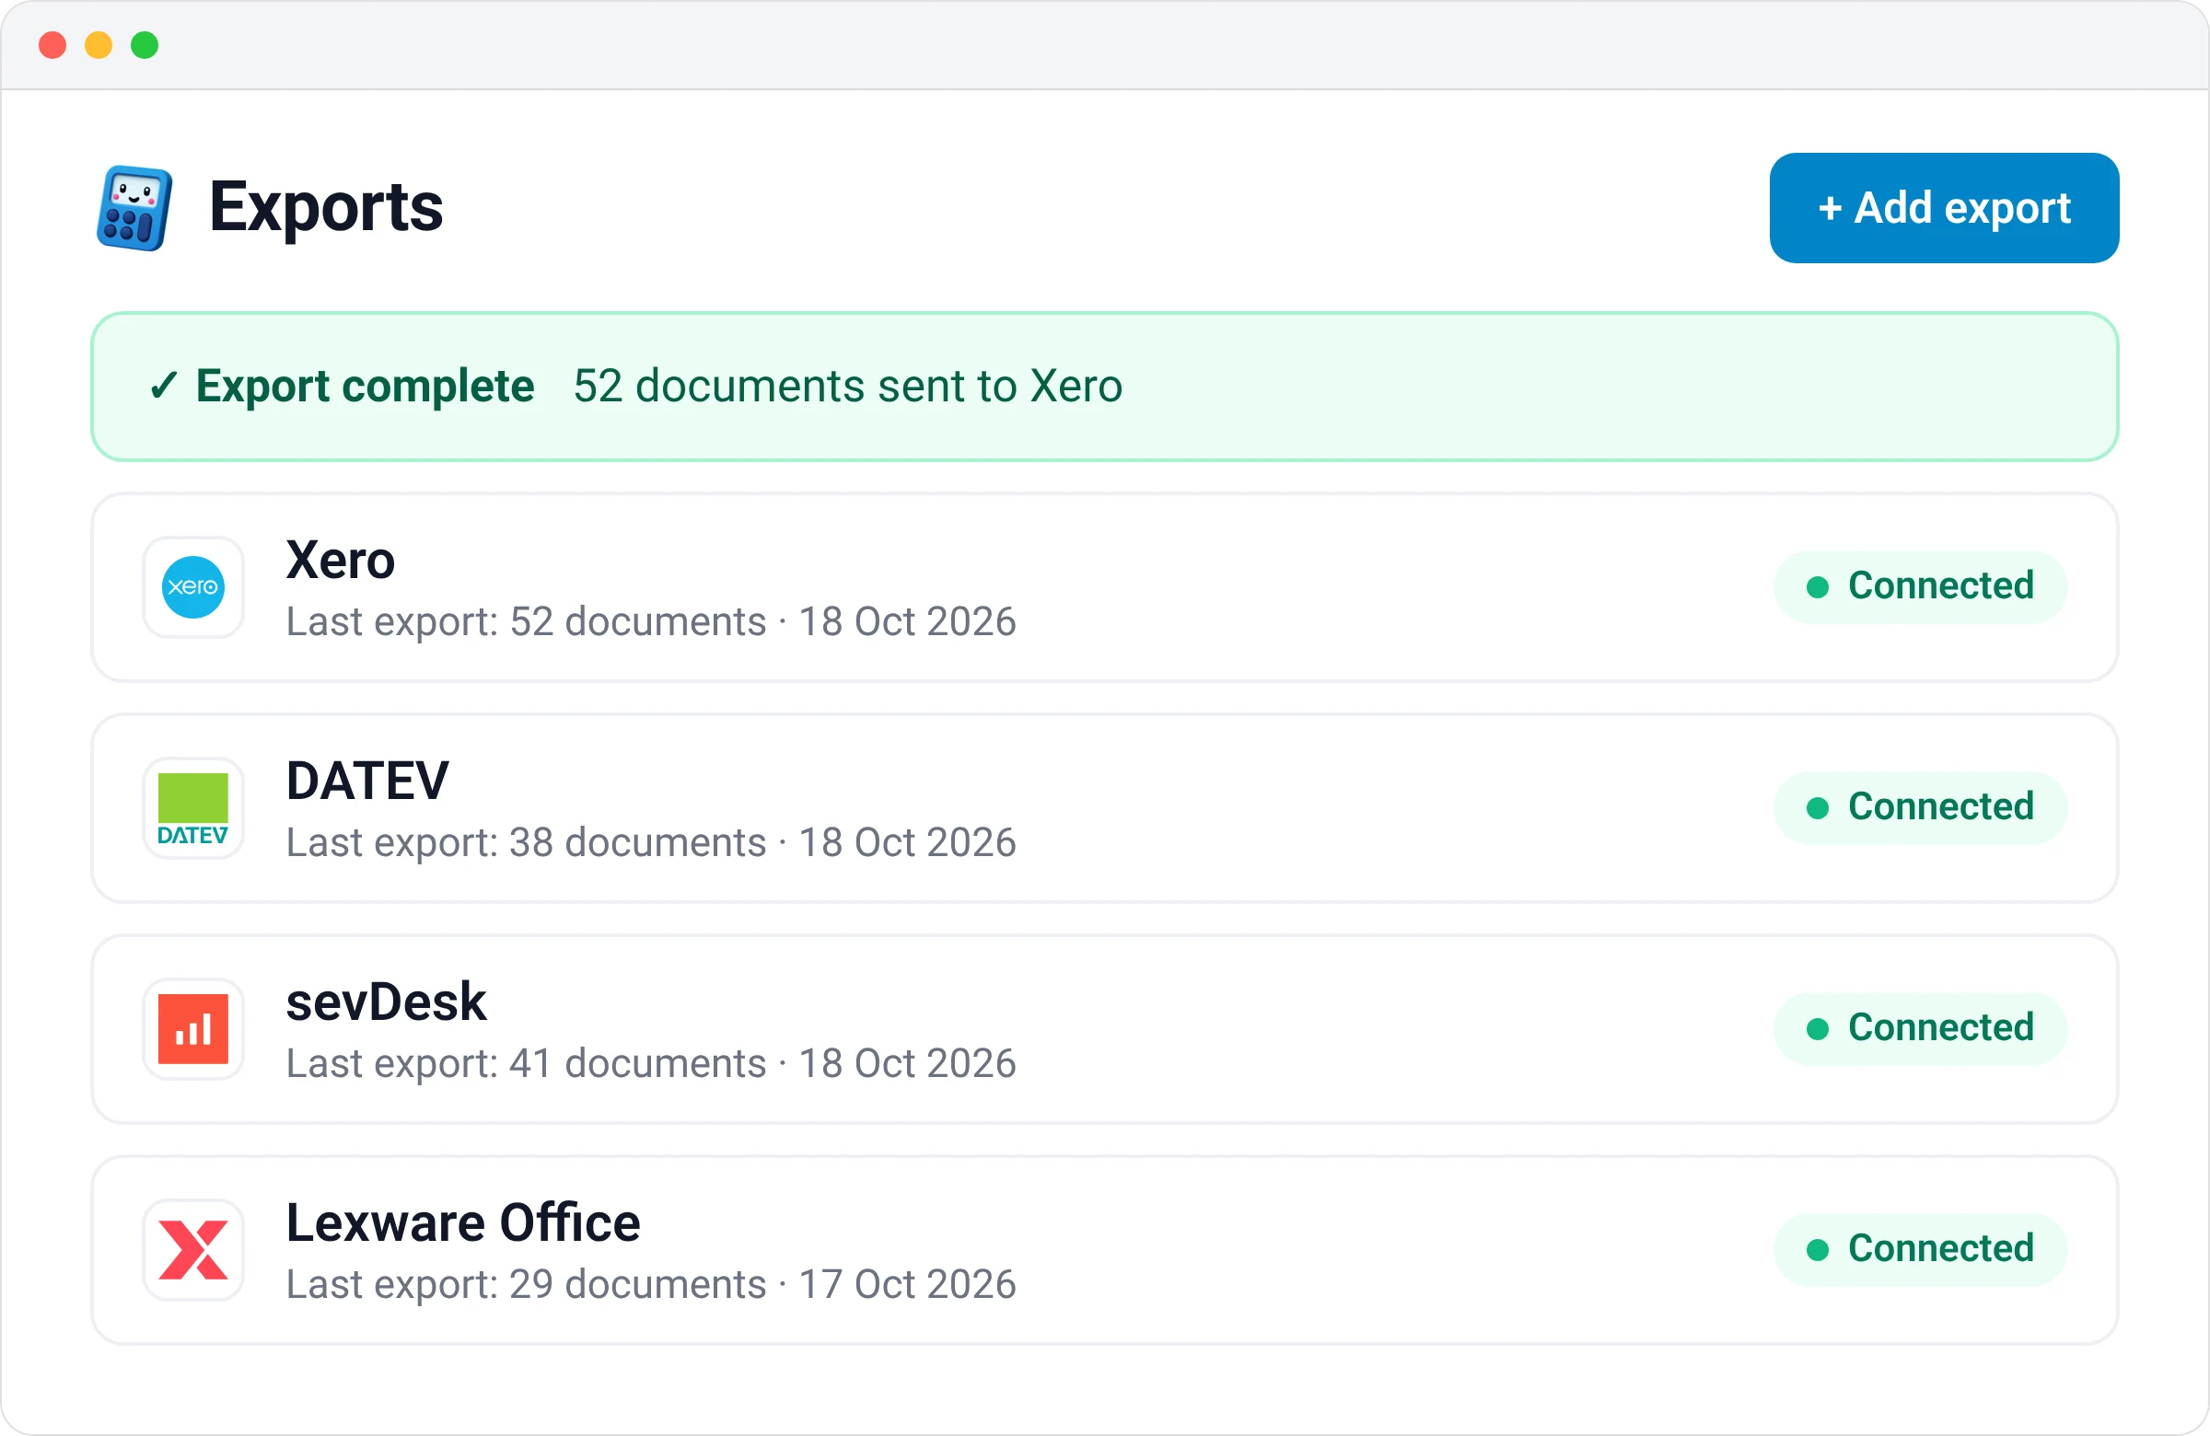Select the sevDesk export name
This screenshot has width=2210, height=1436.
386,1002
